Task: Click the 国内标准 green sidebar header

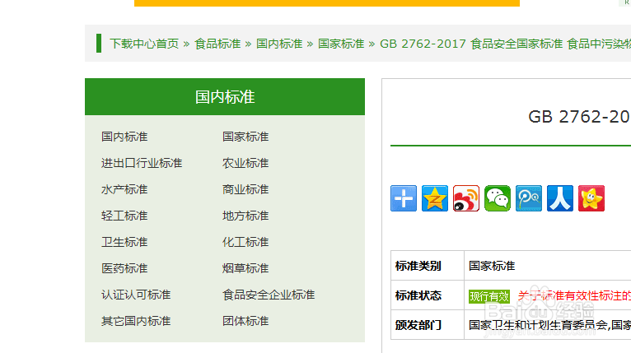Action: coord(225,97)
